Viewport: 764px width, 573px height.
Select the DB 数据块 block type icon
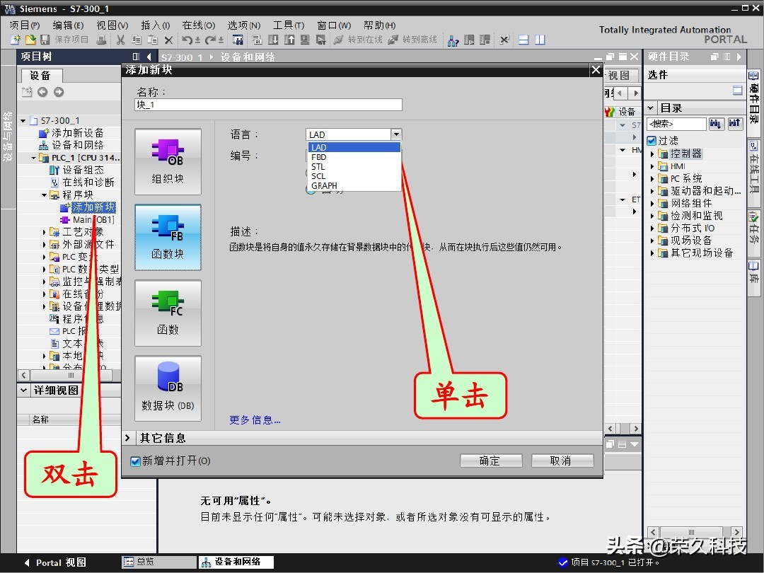coord(168,388)
